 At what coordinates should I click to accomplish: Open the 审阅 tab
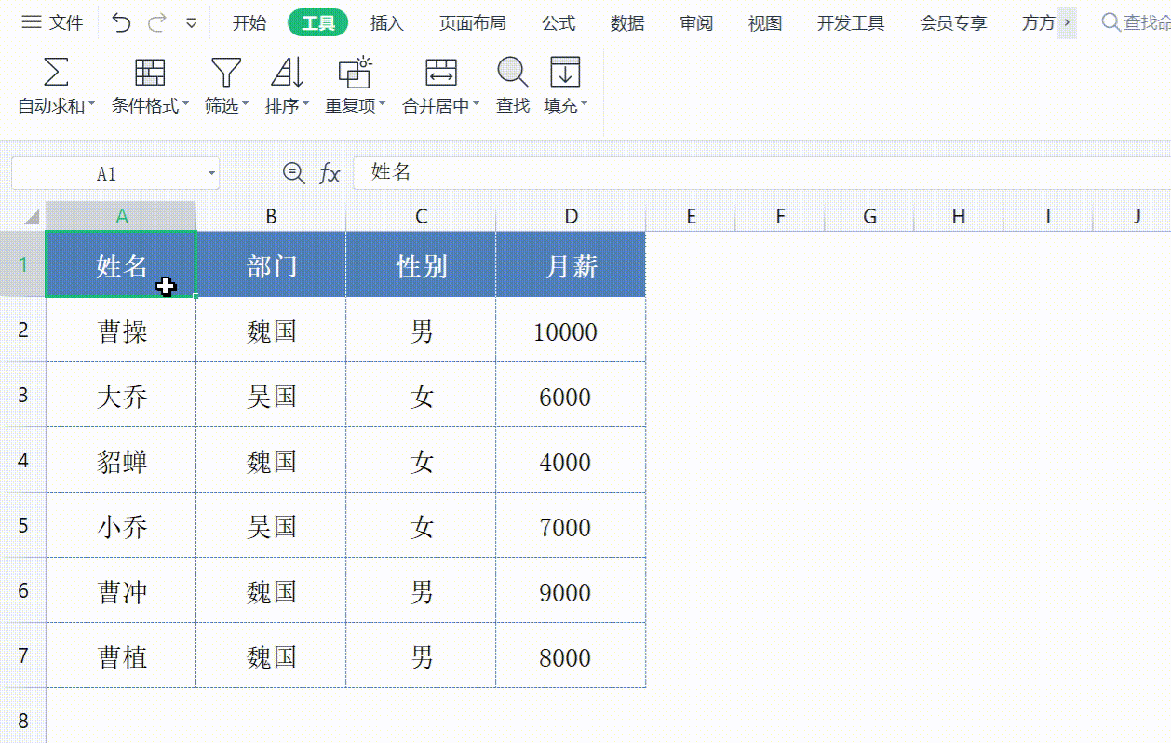(x=696, y=23)
